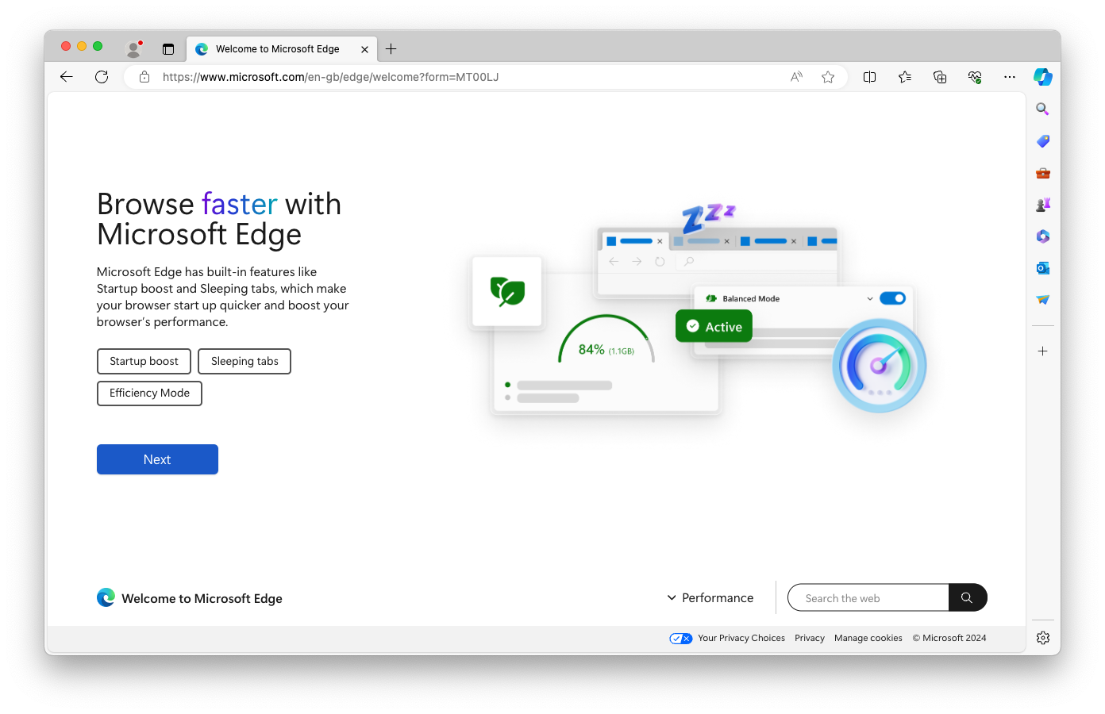Toggle the favorites star for this page

coord(828,77)
